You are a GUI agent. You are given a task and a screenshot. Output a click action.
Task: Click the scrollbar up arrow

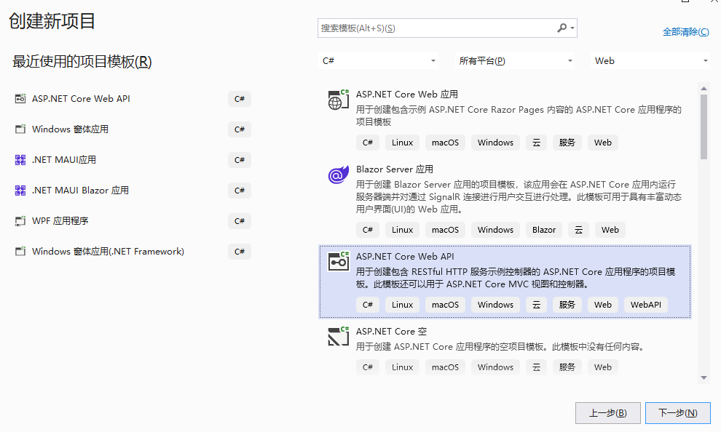[704, 88]
